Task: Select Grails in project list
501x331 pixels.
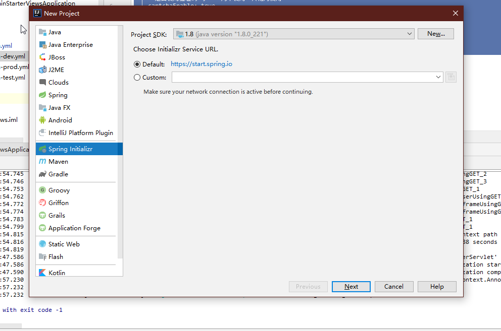Action: [77, 215]
